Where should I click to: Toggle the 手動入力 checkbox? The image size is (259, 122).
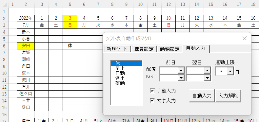[152, 91]
